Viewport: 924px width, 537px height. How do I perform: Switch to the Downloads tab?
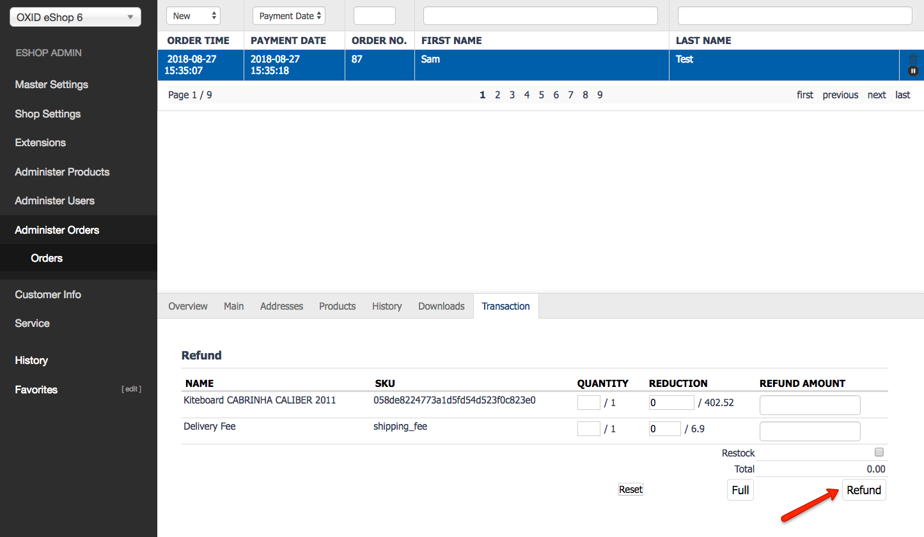(441, 306)
